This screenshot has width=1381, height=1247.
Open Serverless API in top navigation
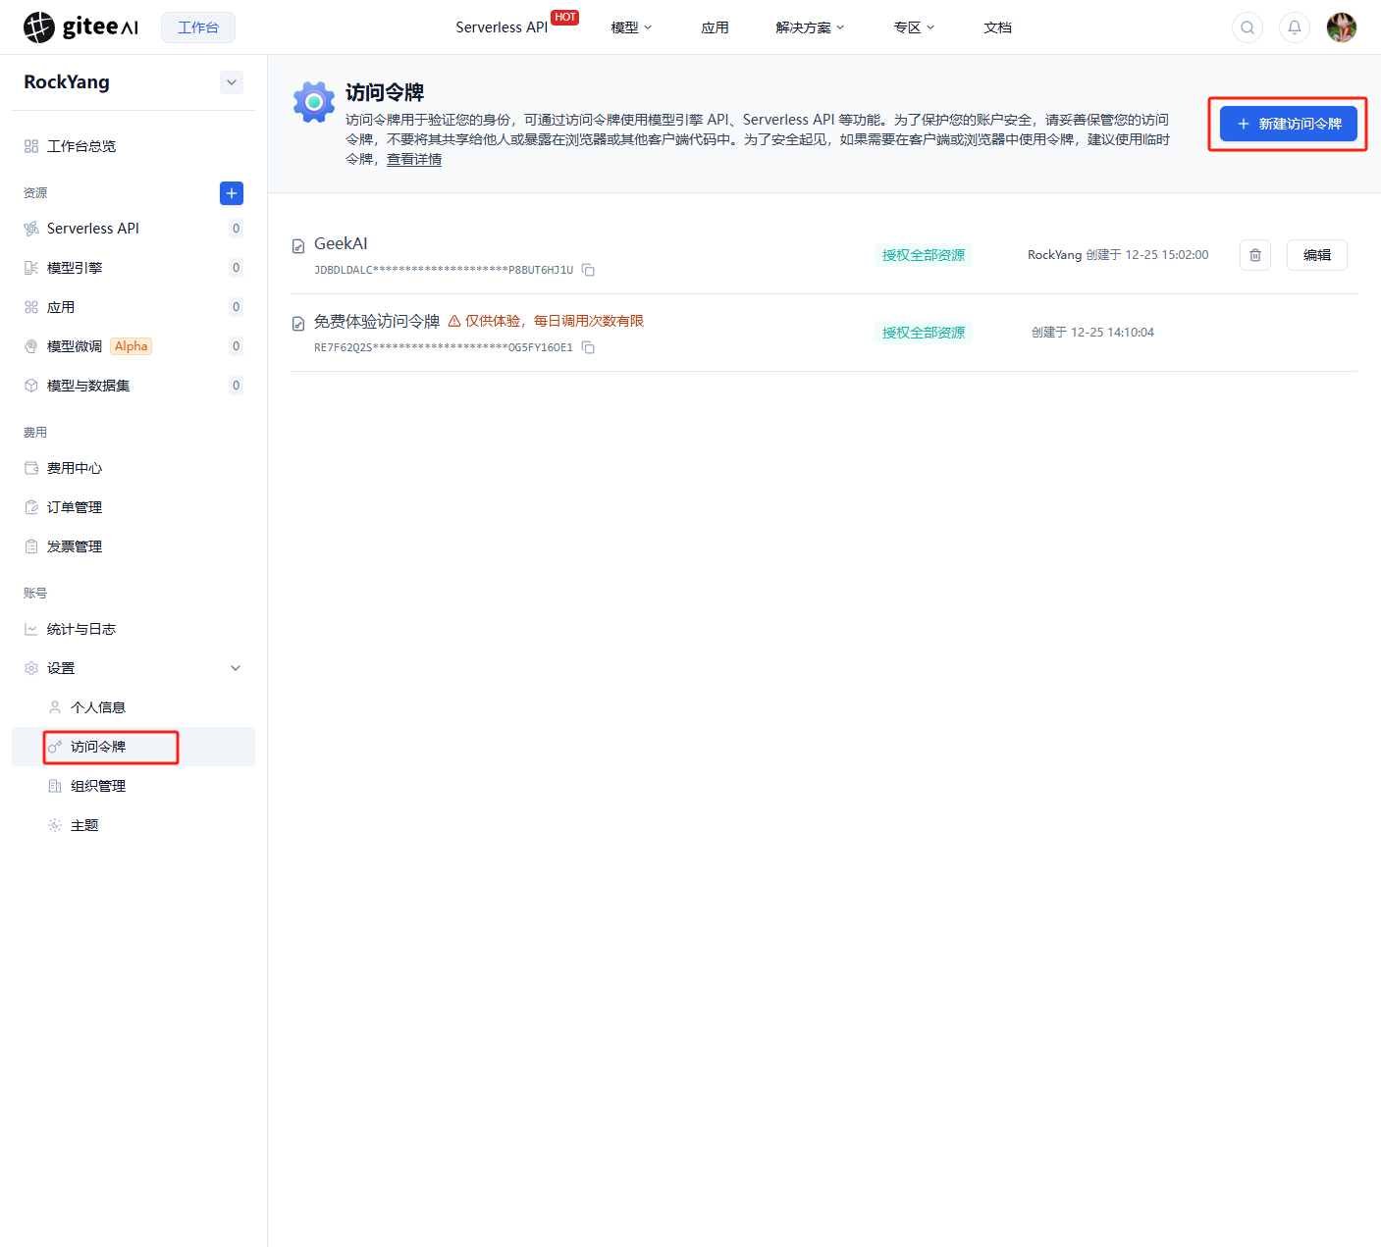502,27
